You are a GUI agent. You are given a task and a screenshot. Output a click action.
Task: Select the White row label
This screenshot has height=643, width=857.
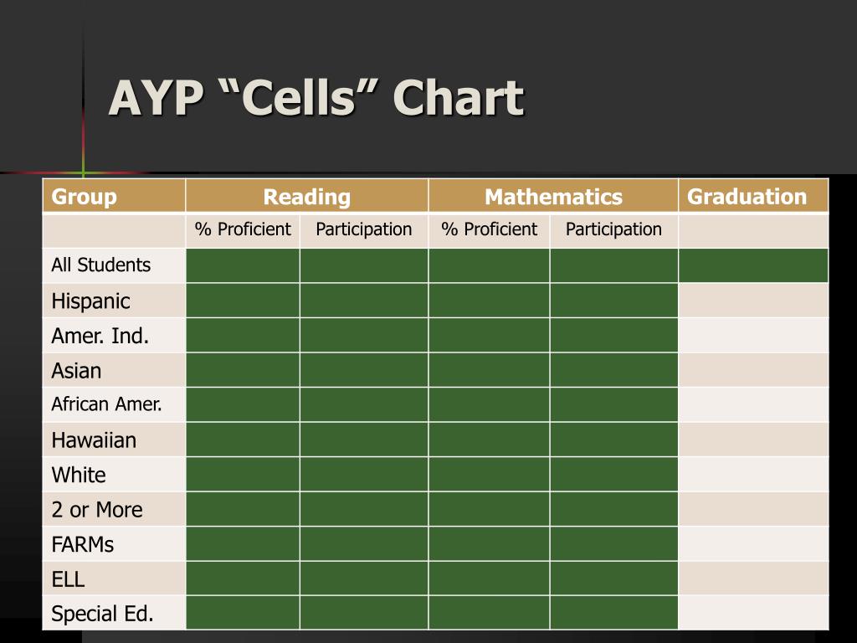point(79,475)
